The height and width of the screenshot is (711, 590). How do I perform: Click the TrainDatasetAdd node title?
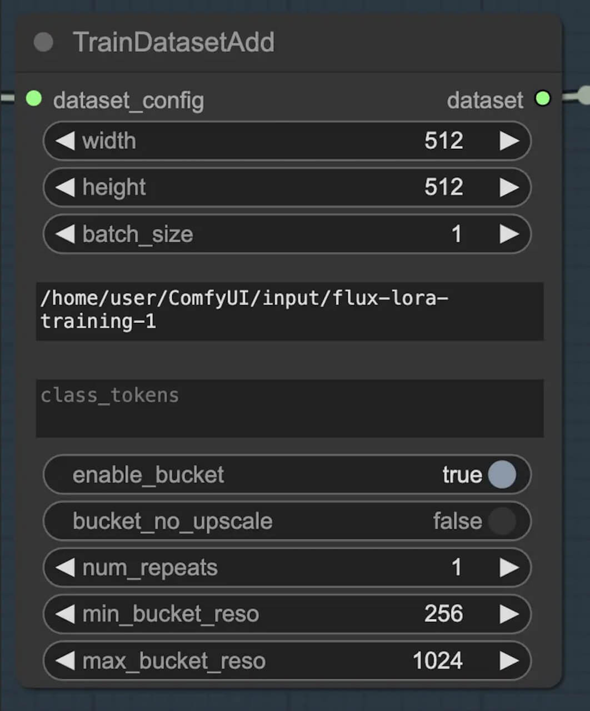173,42
